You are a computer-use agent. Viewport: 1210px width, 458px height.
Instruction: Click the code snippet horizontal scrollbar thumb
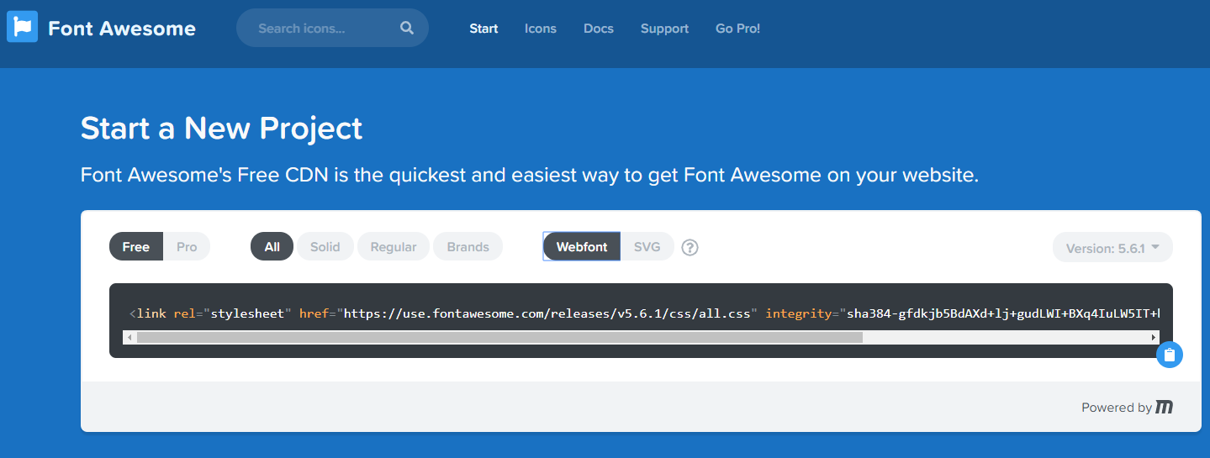coord(499,337)
